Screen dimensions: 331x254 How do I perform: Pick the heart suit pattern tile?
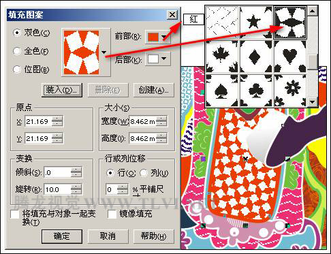point(290,57)
